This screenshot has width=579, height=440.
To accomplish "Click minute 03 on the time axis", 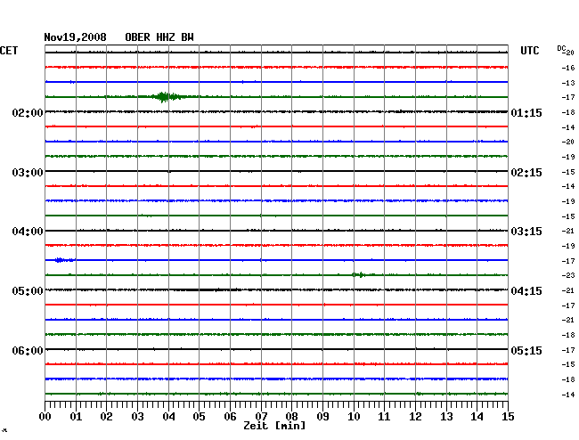I will point(137,417).
